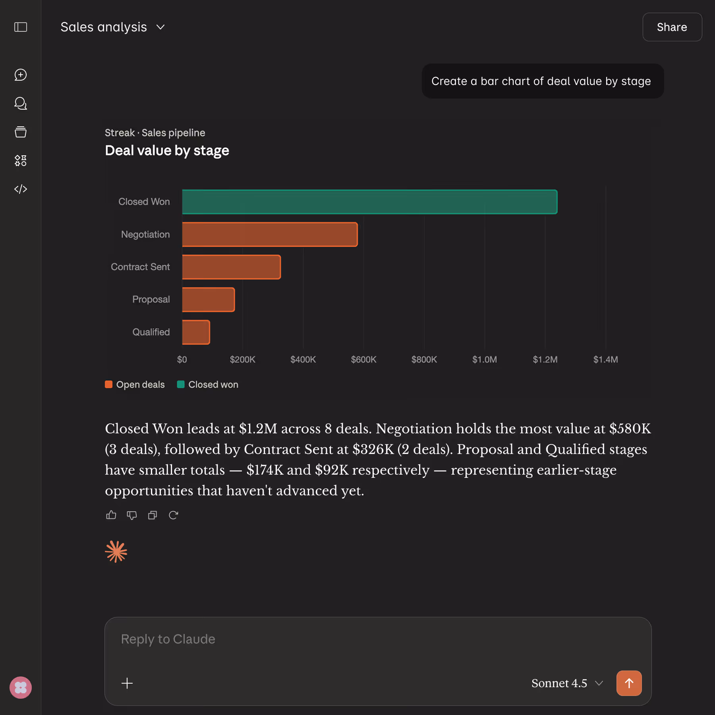Give thumbs up to the response
The width and height of the screenshot is (715, 715).
pyautogui.click(x=111, y=515)
